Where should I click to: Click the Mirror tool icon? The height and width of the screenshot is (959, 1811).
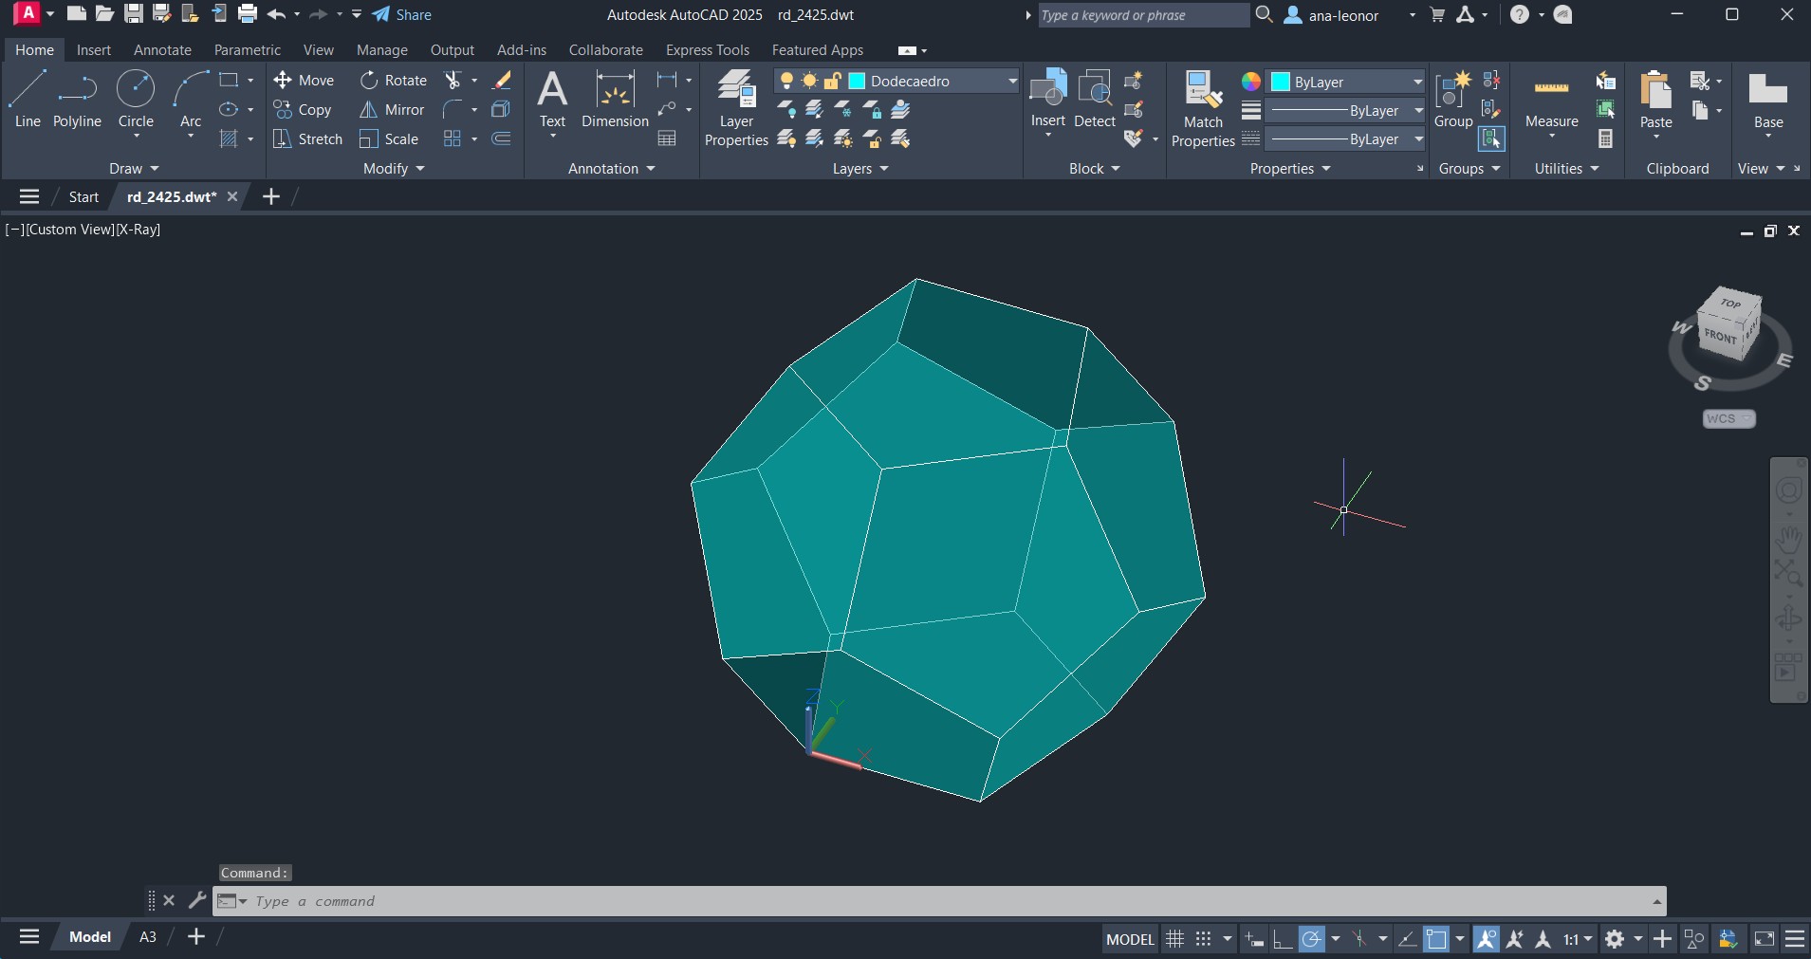[369, 110]
